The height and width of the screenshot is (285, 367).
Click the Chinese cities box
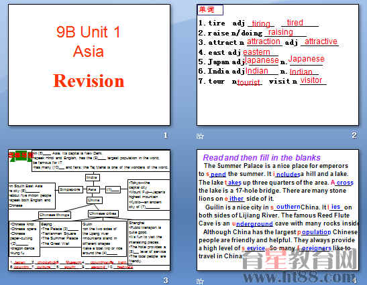point(103,213)
